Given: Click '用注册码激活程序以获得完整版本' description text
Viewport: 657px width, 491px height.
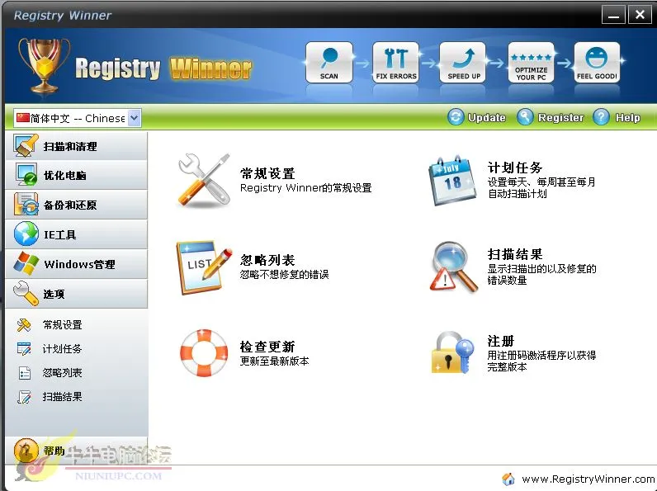Looking at the screenshot, I should pyautogui.click(x=541, y=361).
